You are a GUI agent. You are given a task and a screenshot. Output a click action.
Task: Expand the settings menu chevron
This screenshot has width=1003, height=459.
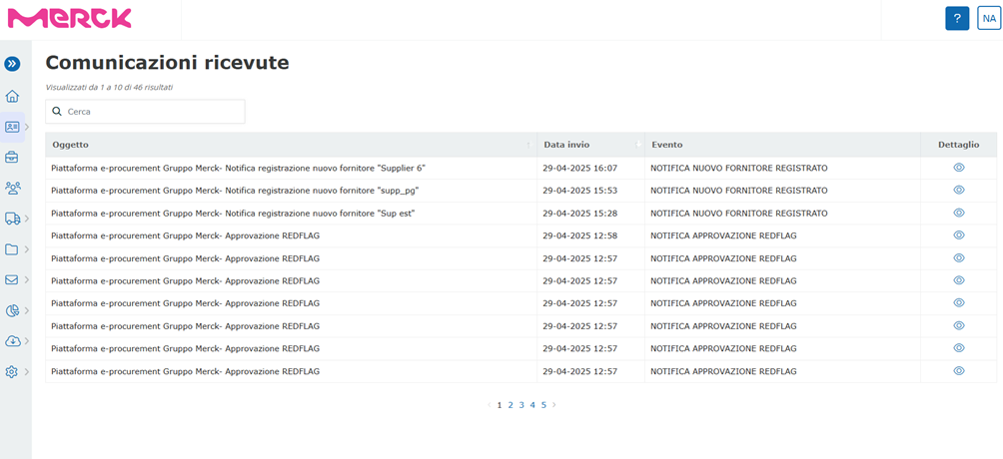(x=27, y=371)
